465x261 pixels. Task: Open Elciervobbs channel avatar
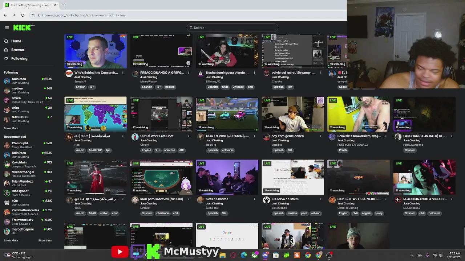pyautogui.click(x=266, y=200)
